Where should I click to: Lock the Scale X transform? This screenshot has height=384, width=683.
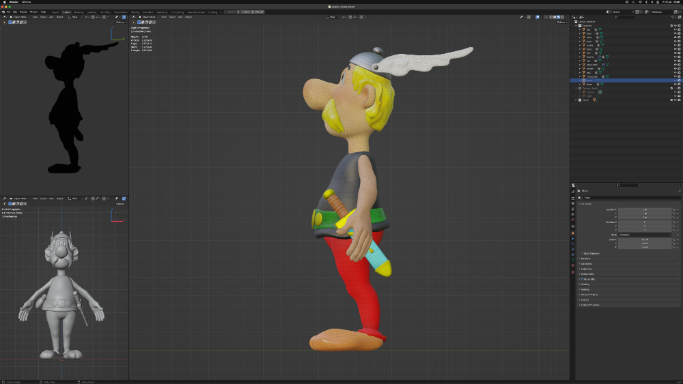674,239
